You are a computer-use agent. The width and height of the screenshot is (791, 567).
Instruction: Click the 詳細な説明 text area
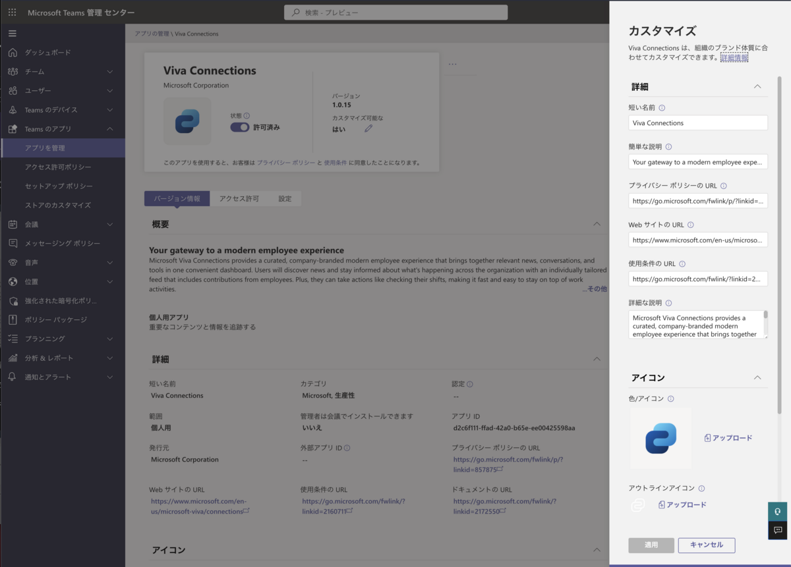698,325
